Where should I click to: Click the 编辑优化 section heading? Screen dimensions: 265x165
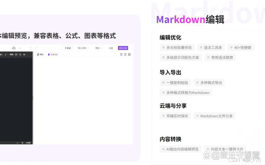point(170,37)
